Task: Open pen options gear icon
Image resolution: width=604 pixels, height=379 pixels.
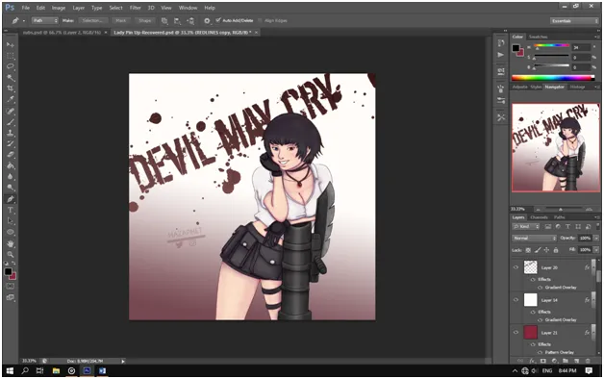Action: tap(207, 21)
